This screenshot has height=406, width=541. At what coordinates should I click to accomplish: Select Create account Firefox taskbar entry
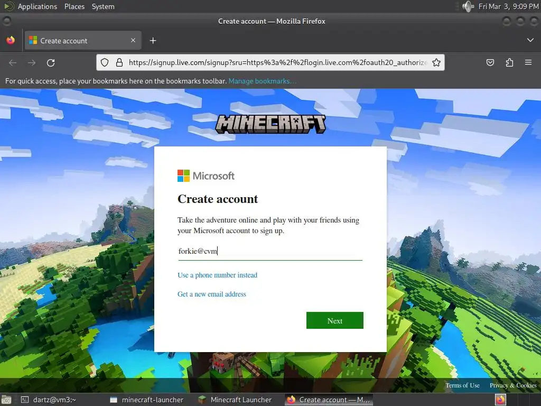click(x=329, y=400)
